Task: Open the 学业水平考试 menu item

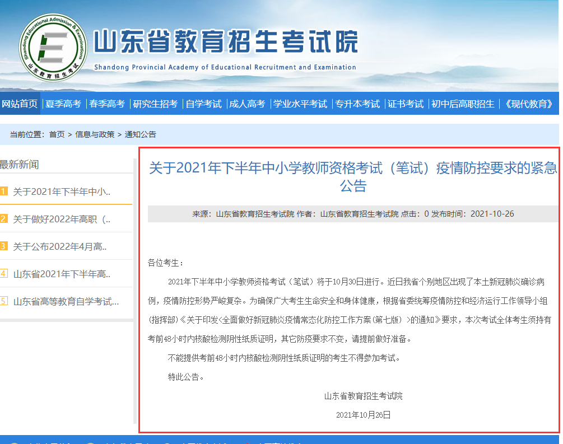Action: pyautogui.click(x=301, y=104)
